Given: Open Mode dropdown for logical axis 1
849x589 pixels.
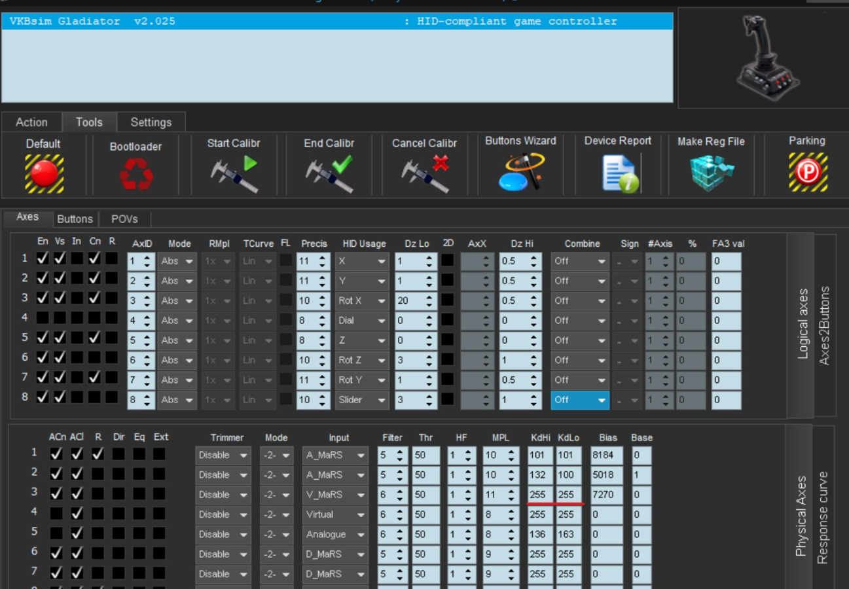Looking at the screenshot, I should 177,261.
